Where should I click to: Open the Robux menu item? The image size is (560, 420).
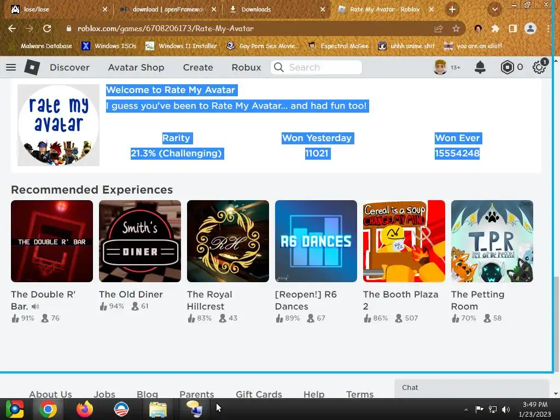(x=246, y=67)
